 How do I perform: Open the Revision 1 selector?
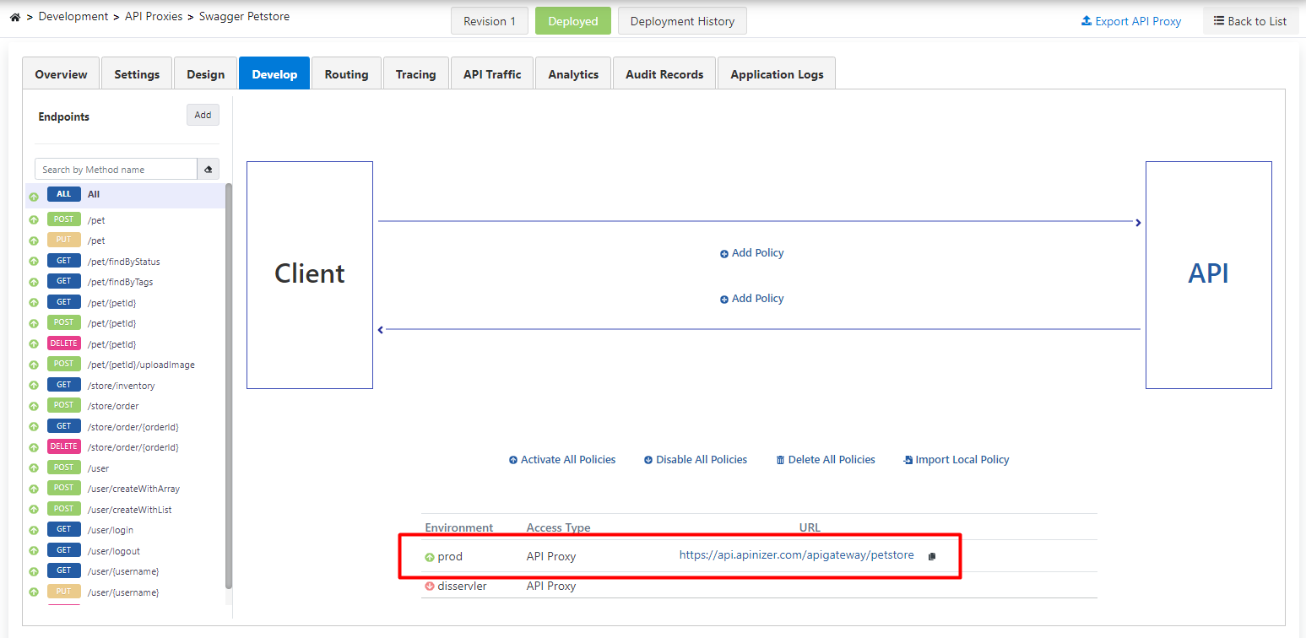tap(489, 21)
